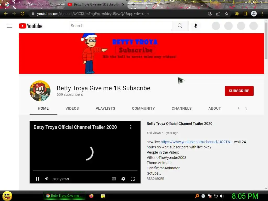Open Chrome three-dot menu
This screenshot has width=268, height=201.
(x=262, y=14)
